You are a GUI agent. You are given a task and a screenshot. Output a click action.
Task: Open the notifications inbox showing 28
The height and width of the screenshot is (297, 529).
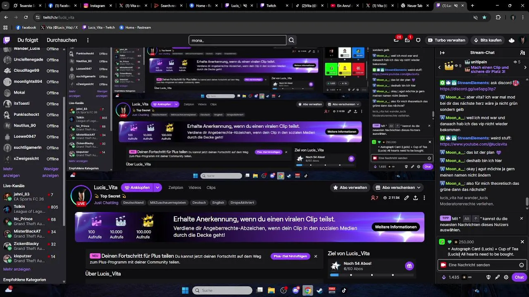point(396,40)
